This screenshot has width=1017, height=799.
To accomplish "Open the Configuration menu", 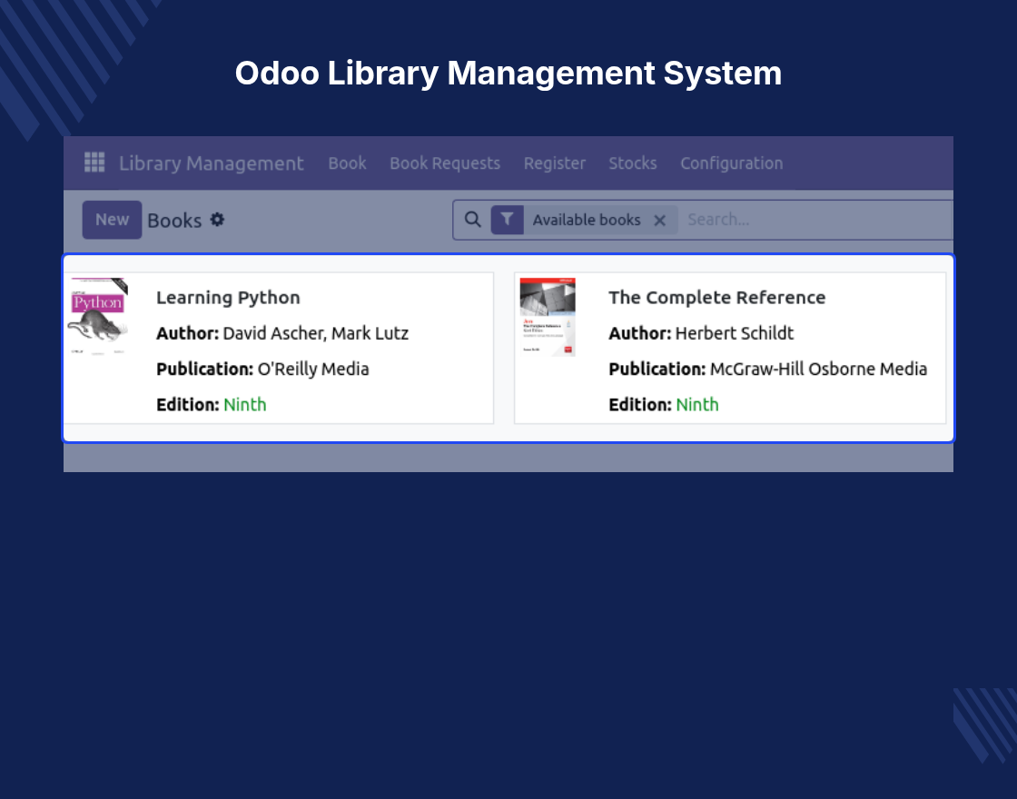I will coord(732,163).
